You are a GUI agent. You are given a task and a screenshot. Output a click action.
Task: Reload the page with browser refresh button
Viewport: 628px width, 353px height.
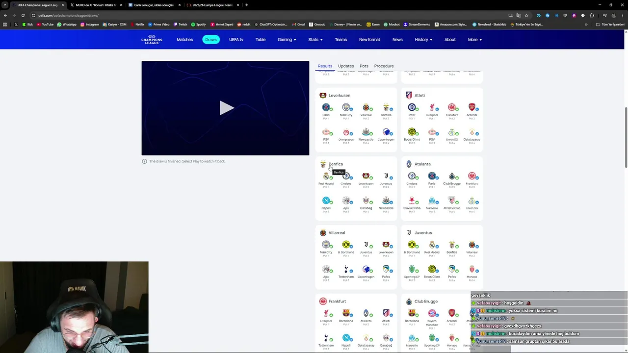[23, 15]
